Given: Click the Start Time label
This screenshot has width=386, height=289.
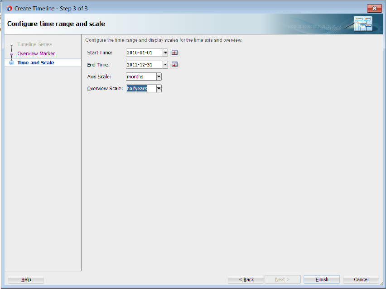Looking at the screenshot, I should [100, 53].
